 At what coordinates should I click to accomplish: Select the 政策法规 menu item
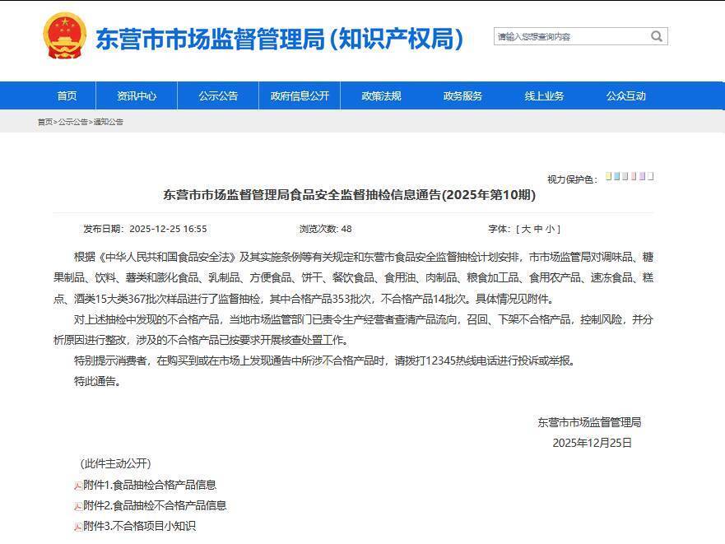point(381,95)
